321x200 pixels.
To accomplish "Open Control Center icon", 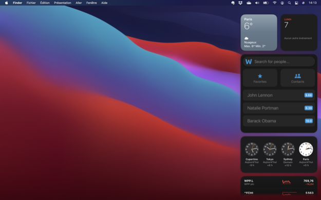I will pos(296,3).
